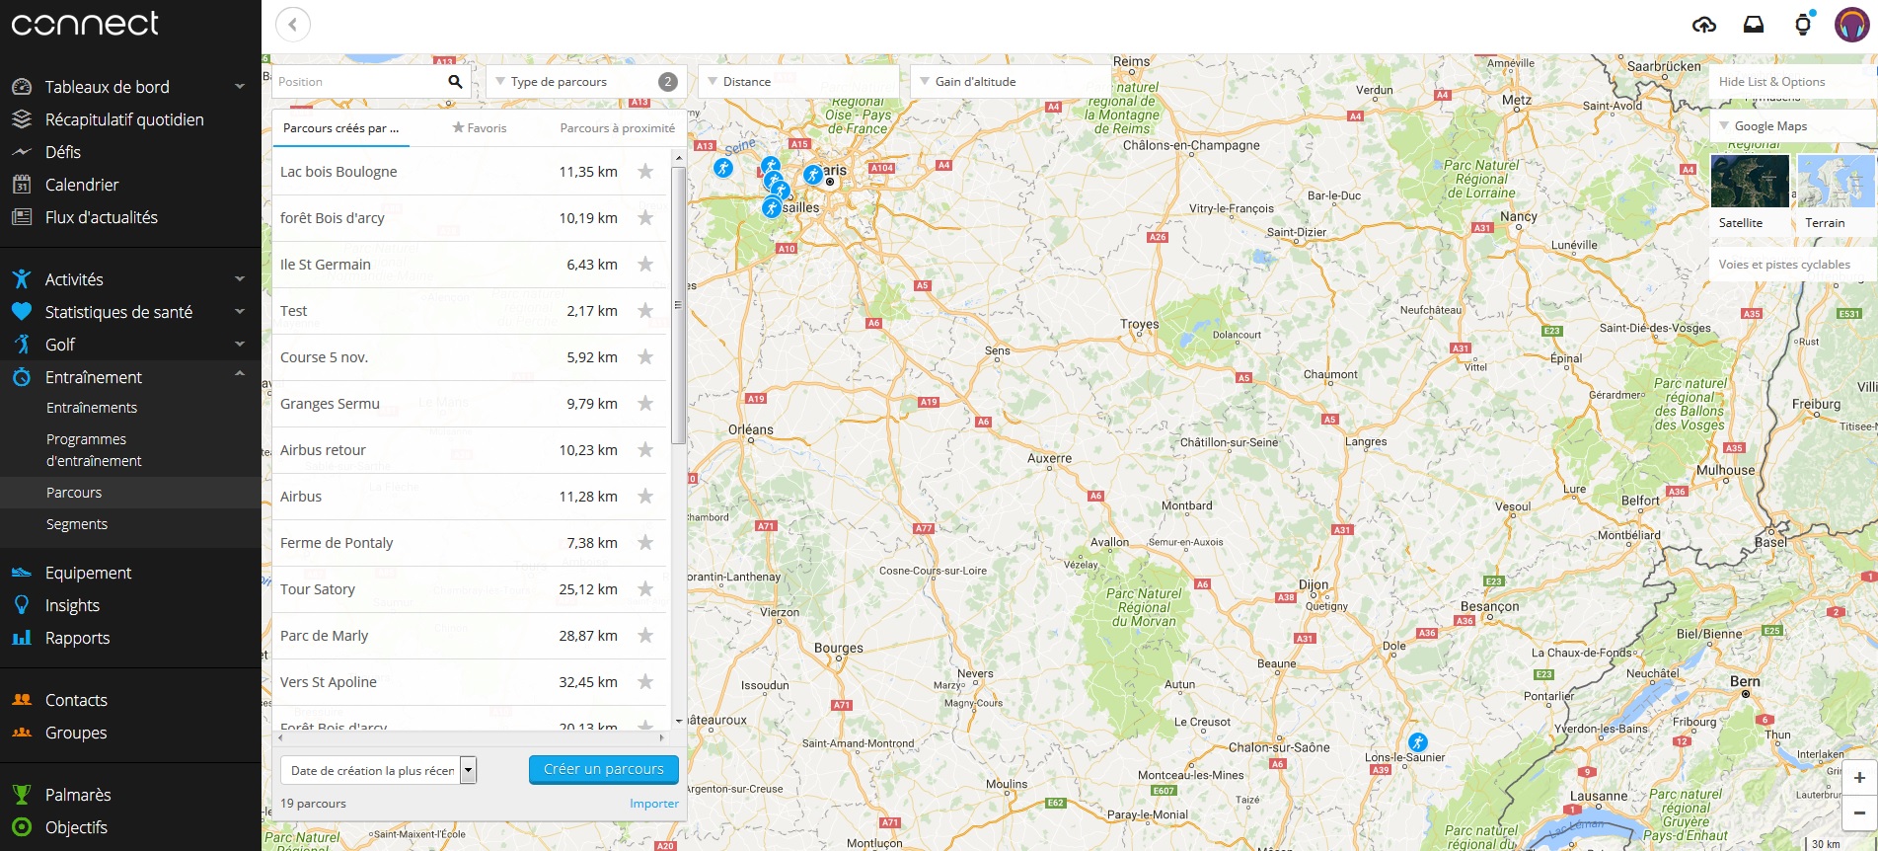This screenshot has width=1878, height=851.
Task: Click the user profile avatar
Action: (1851, 25)
